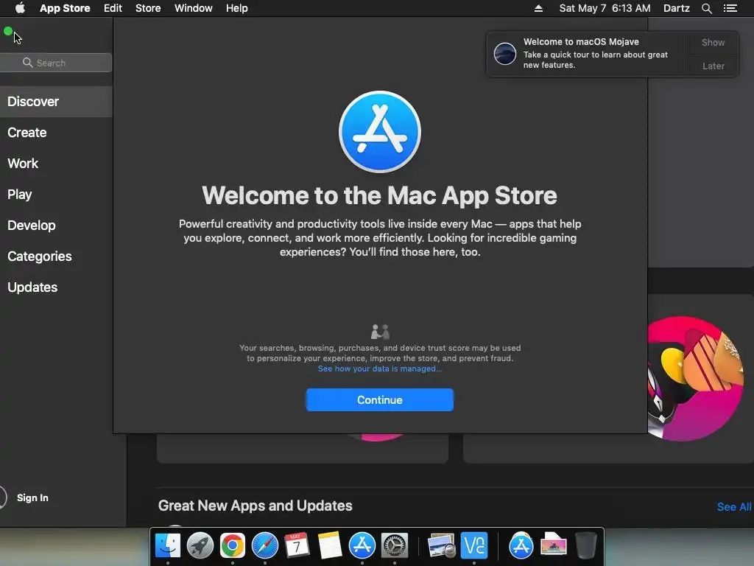
Task: Click the green window zoom button
Action: [7, 32]
